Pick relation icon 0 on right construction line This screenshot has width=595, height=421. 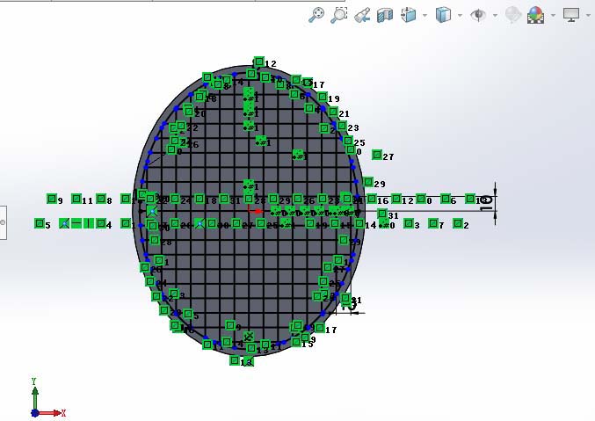421,199
